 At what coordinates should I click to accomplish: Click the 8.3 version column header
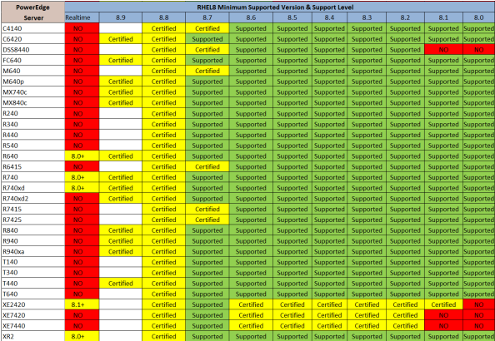click(x=367, y=17)
